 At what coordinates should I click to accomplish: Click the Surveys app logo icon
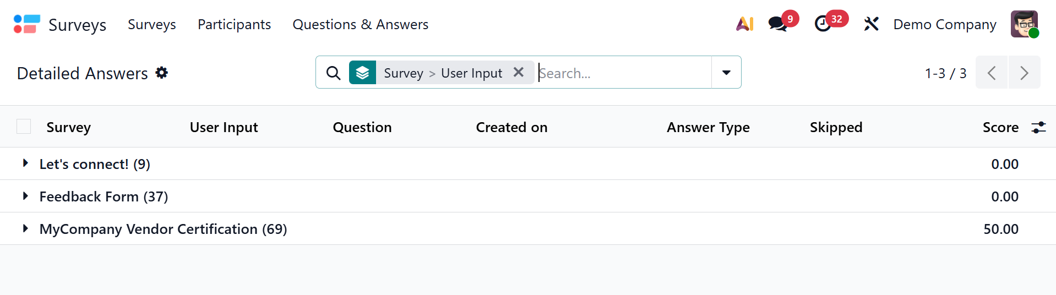26,24
